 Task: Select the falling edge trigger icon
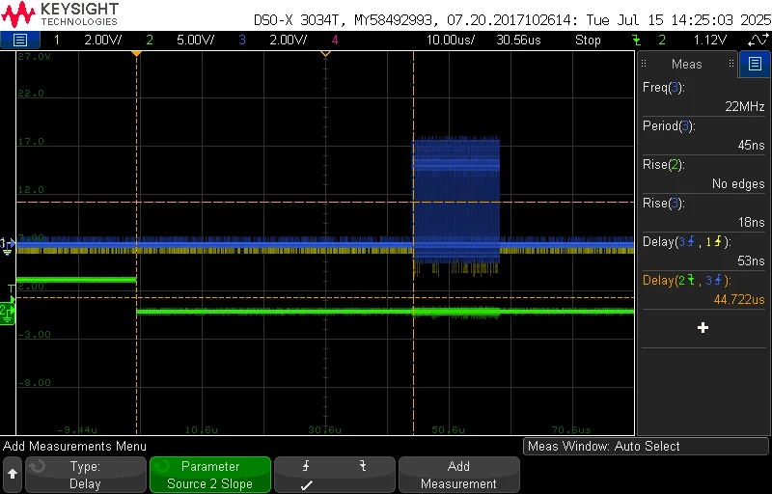click(637, 40)
